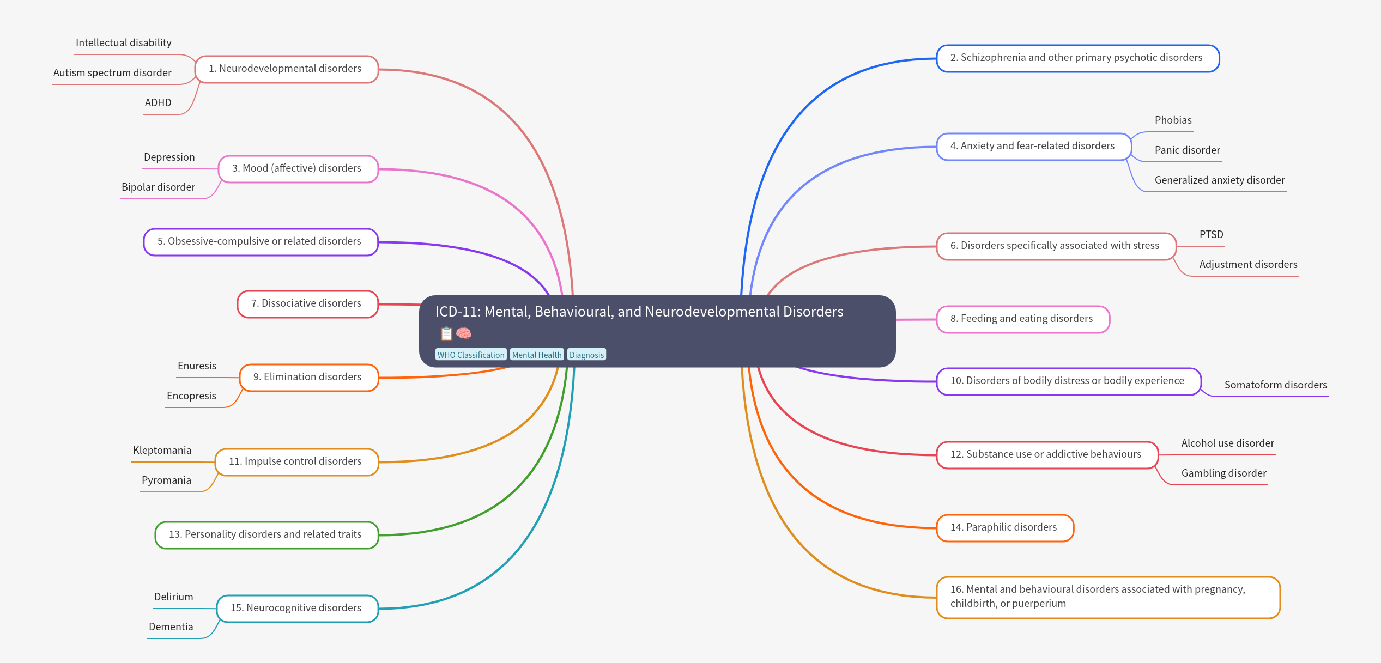This screenshot has height=663, width=1381.
Task: Click the clipboard emoji icon in central node
Action: click(x=446, y=333)
